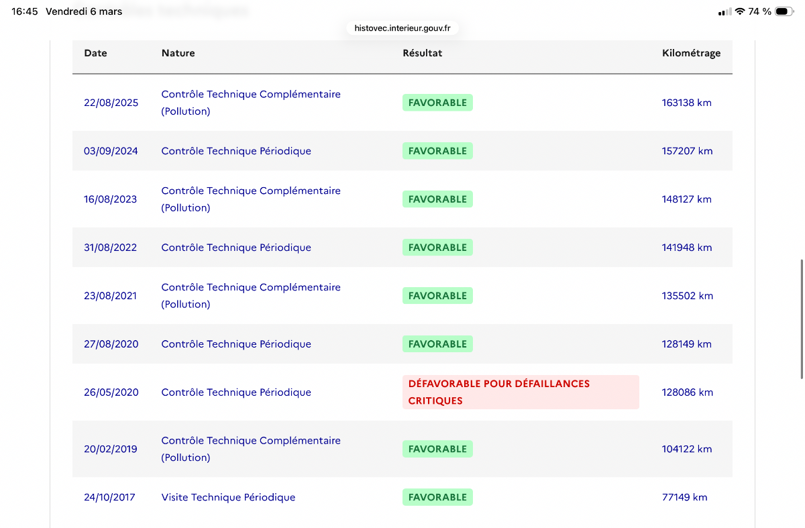Tap the cellular signal bars icon
Image resolution: width=805 pixels, height=528 pixels.
click(724, 12)
